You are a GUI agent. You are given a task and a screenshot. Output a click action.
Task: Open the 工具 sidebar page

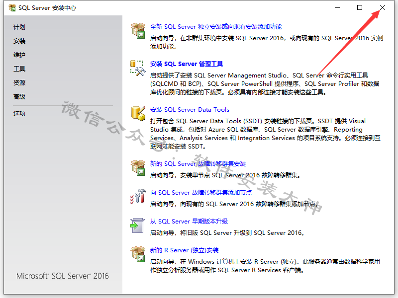click(19, 69)
